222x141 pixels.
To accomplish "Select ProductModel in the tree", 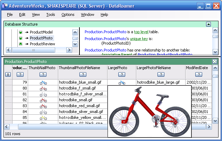I will pyautogui.click(x=41, y=32).
